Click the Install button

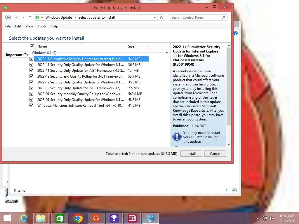[191, 154]
